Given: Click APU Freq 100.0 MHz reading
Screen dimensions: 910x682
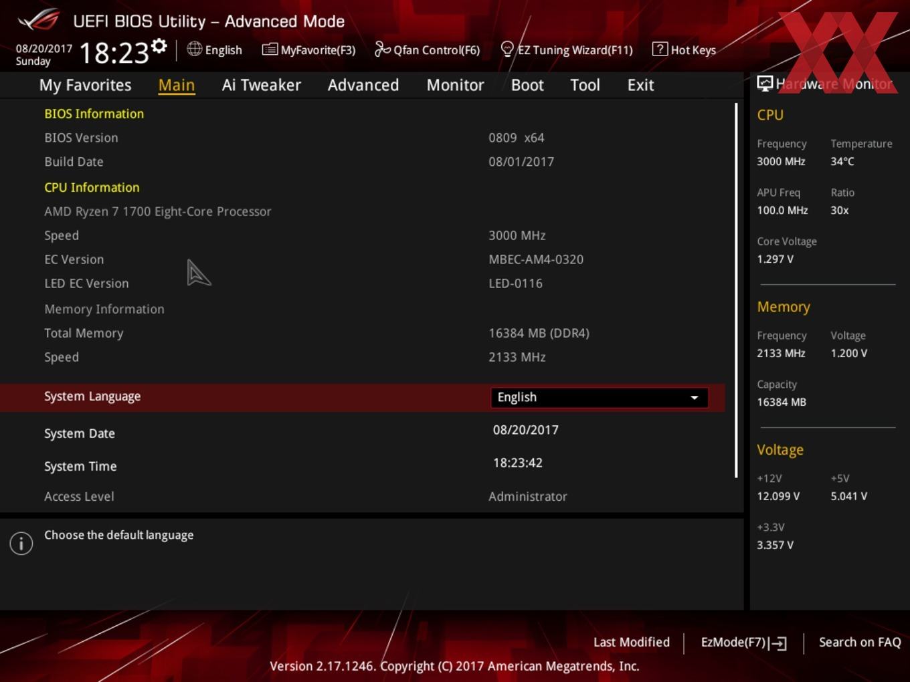Looking at the screenshot, I should tap(782, 210).
